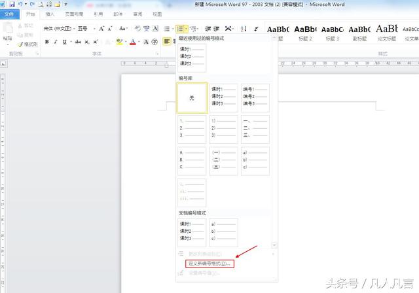Click the red Font Color button
The image size is (419, 293).
pos(132,42)
